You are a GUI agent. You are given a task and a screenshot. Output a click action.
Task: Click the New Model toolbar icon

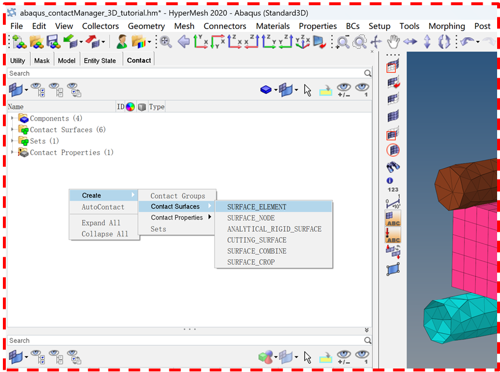tap(20, 42)
